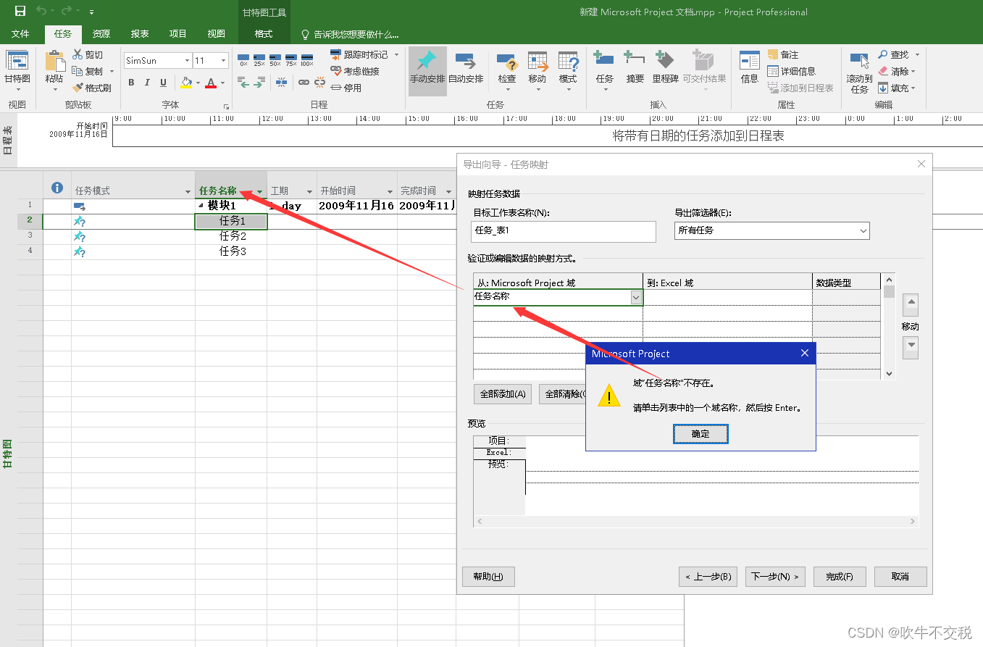Click Respect Links (考虑链接)

click(355, 71)
